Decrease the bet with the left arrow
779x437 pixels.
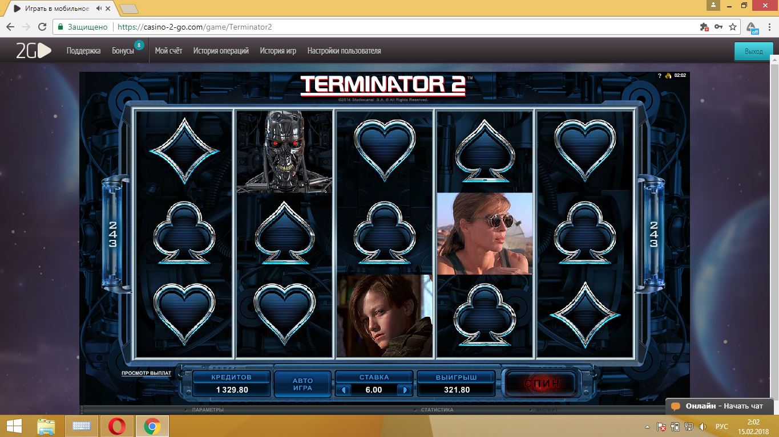tap(343, 390)
